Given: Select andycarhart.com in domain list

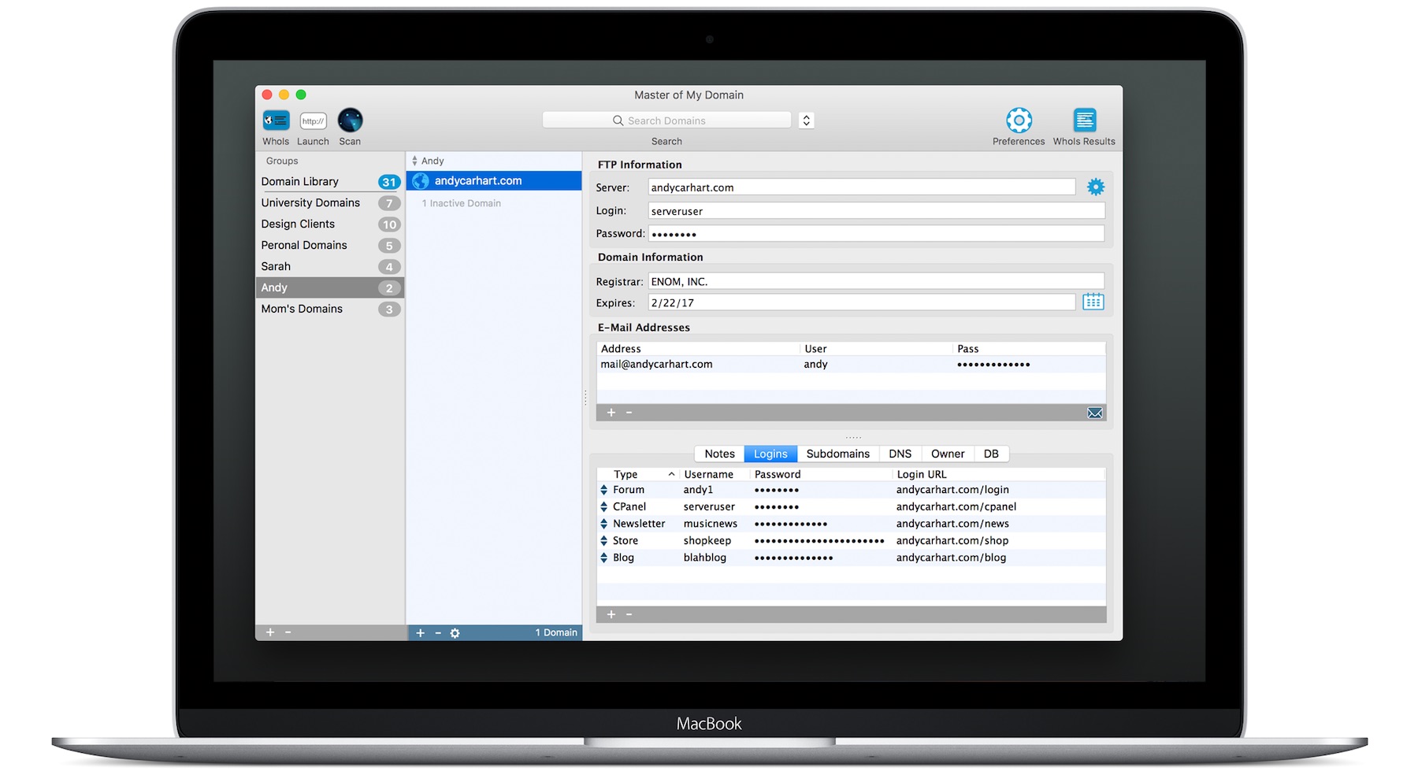Looking at the screenshot, I should 494,181.
